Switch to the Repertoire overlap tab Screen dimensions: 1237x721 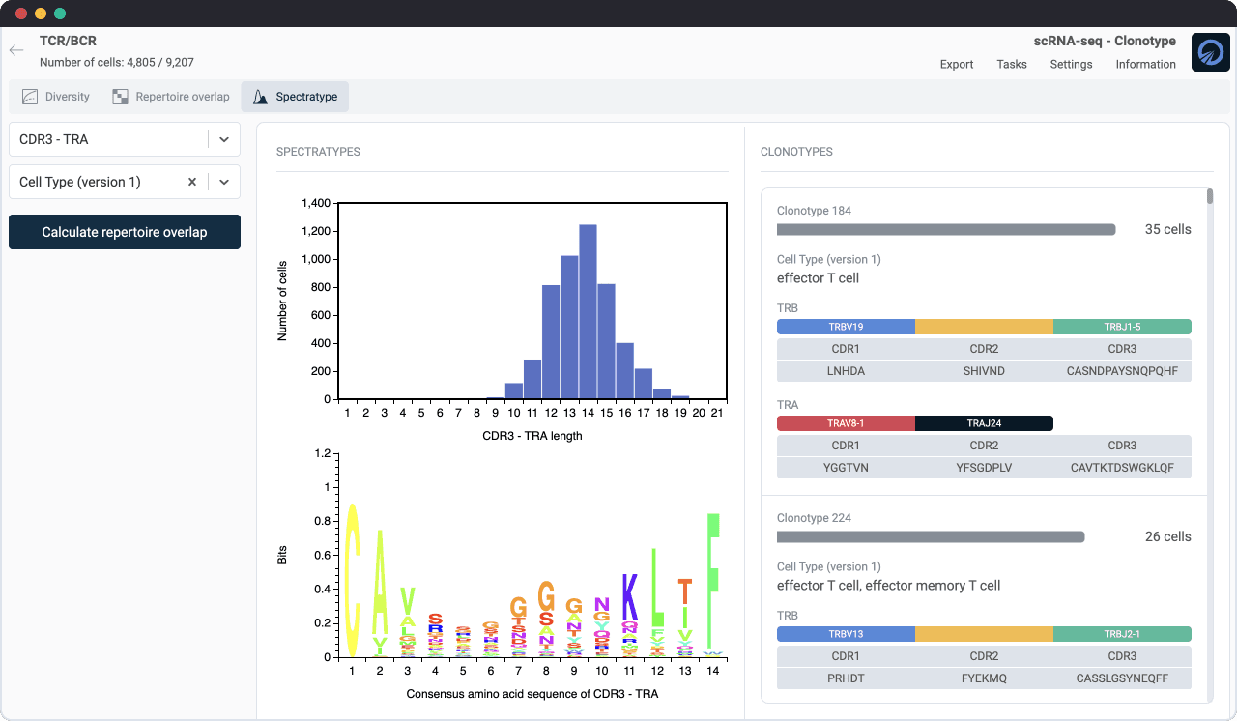coord(171,97)
